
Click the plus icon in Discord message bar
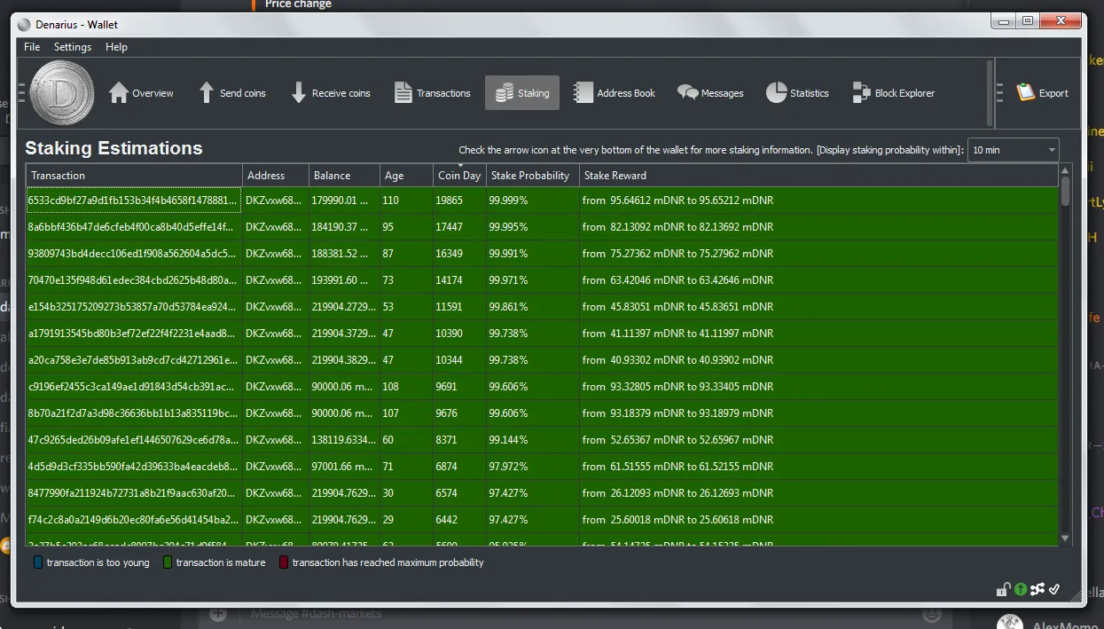(218, 614)
